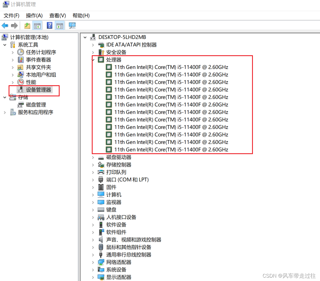Select 设备管理器 in the left tree
The image size is (320, 281).
coord(39,90)
